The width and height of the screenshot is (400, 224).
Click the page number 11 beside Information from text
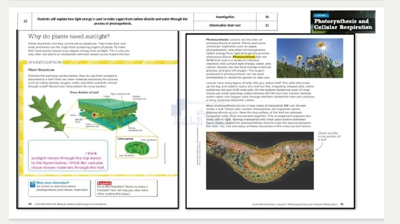(267, 25)
